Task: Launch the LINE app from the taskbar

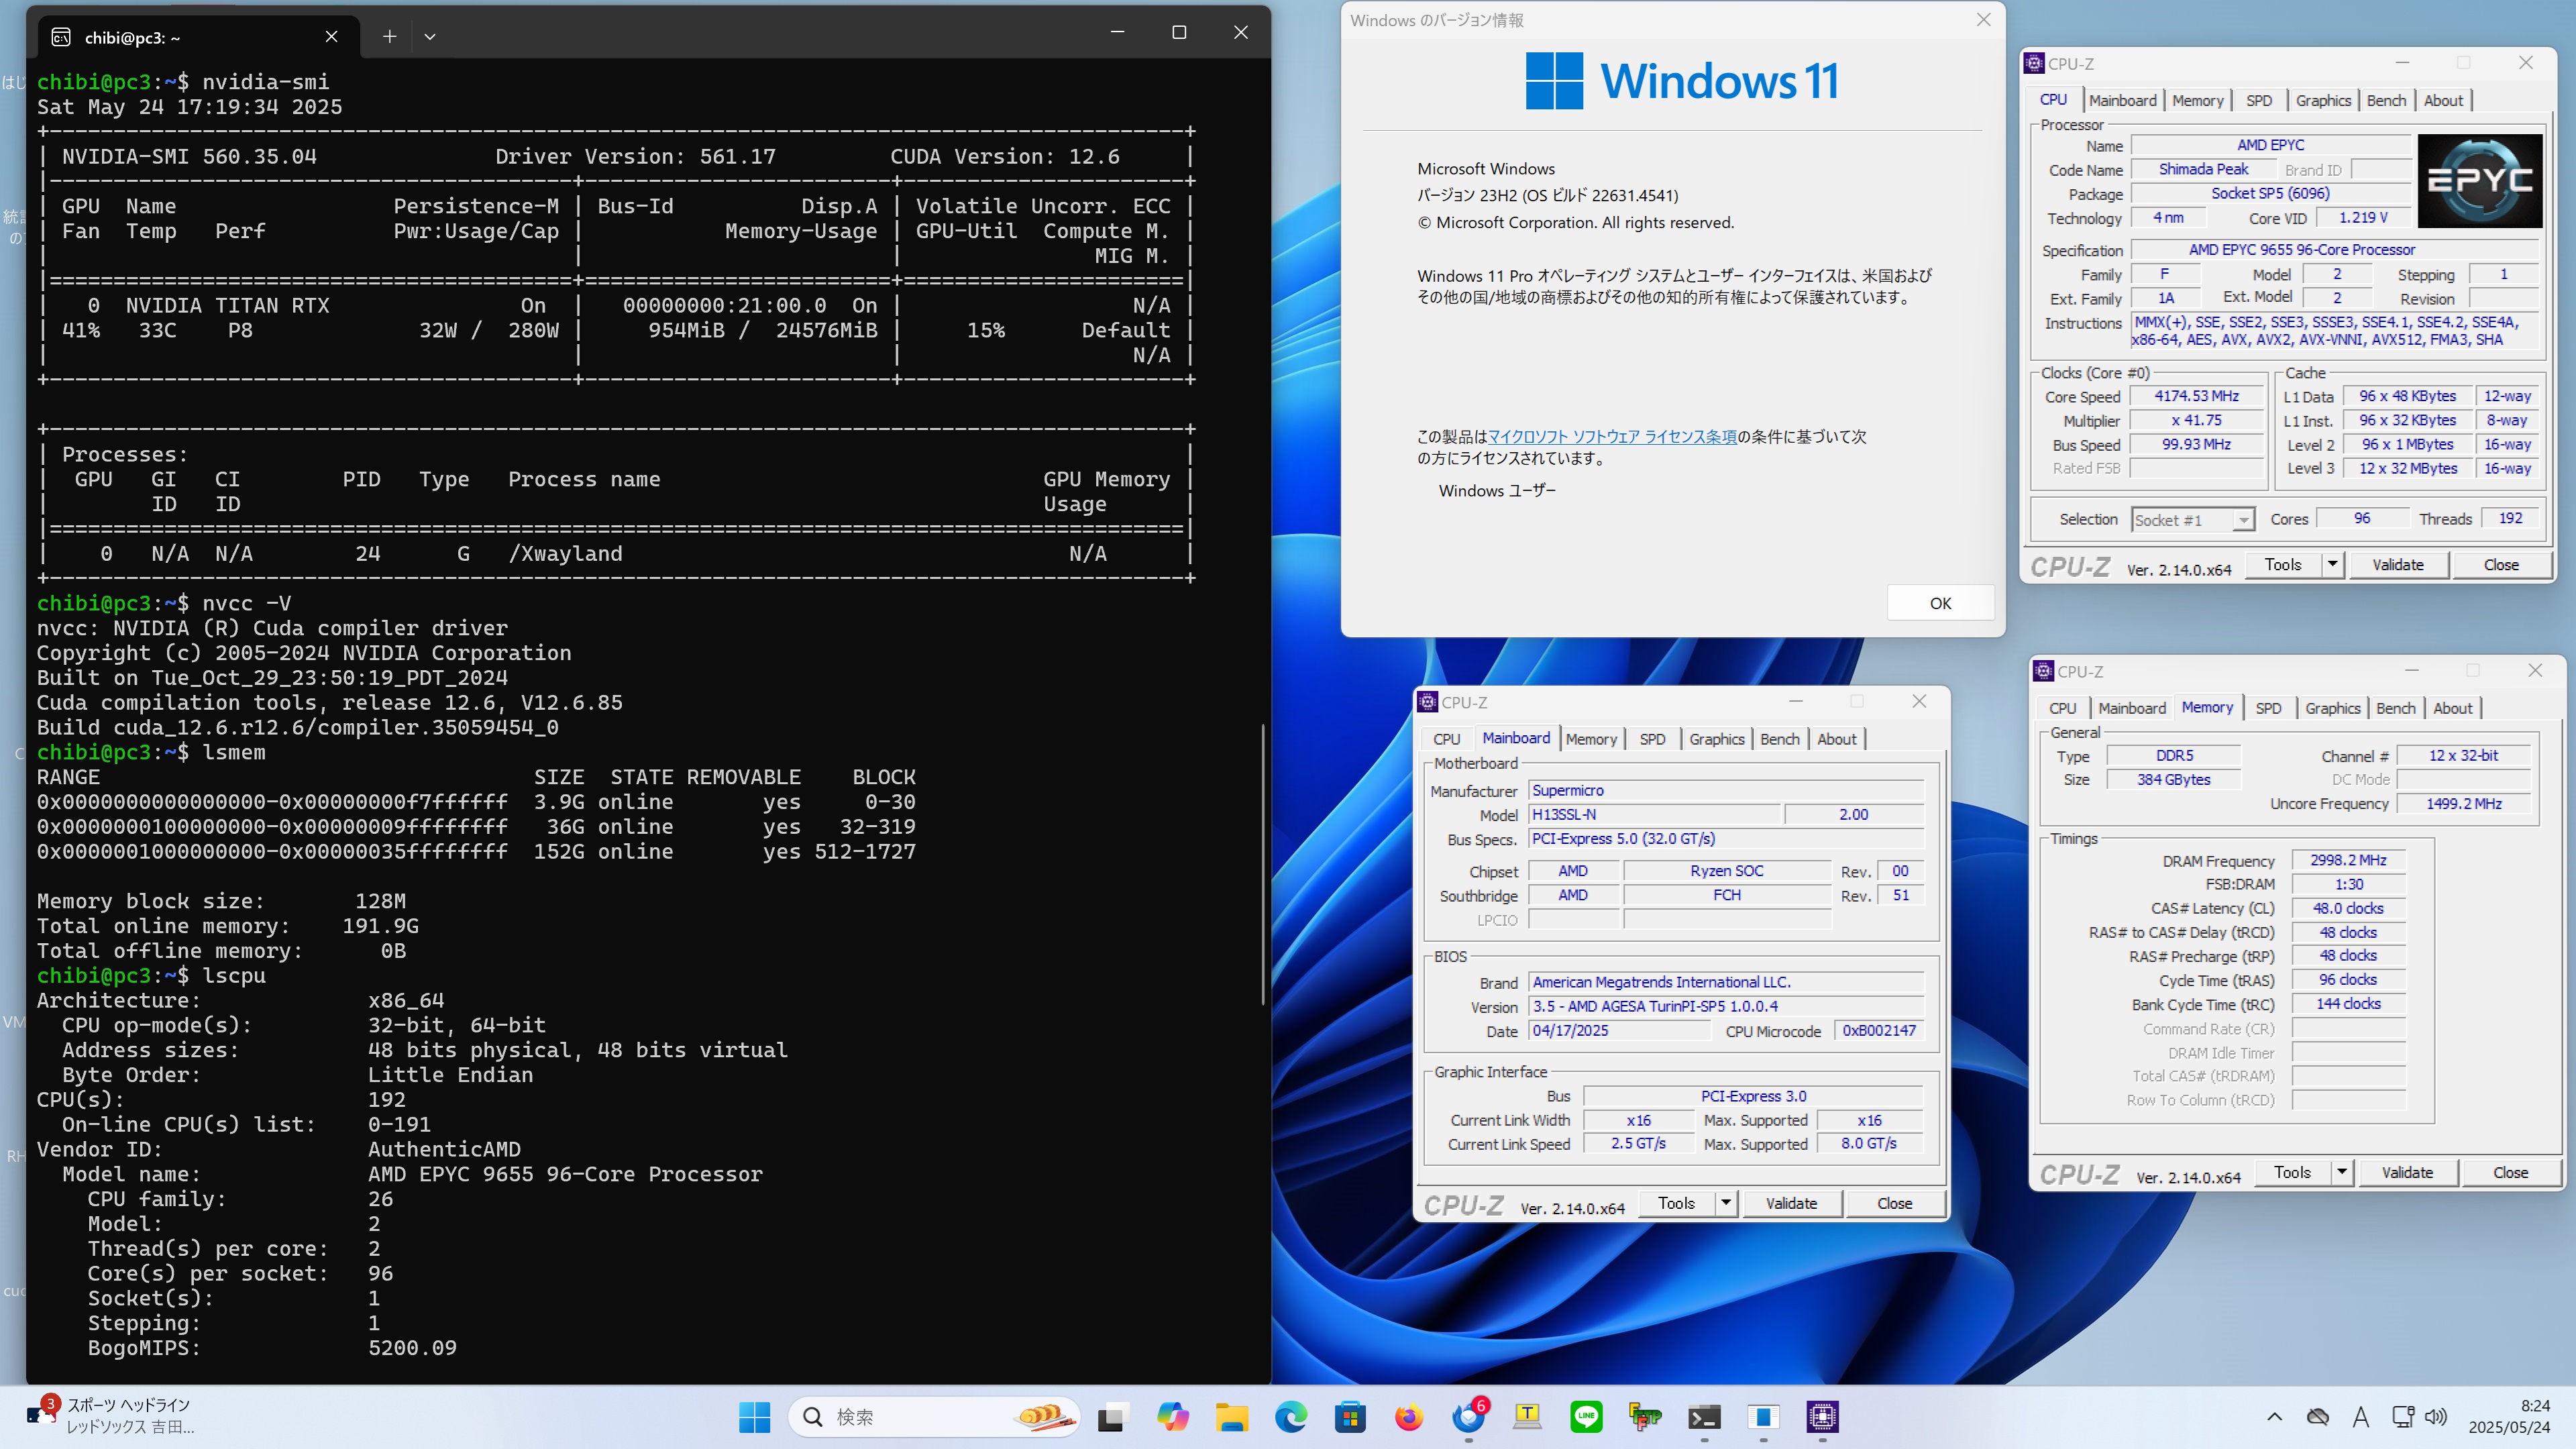Action: 1586,1417
